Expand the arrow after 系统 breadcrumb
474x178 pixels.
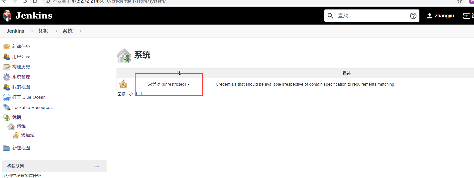point(81,31)
